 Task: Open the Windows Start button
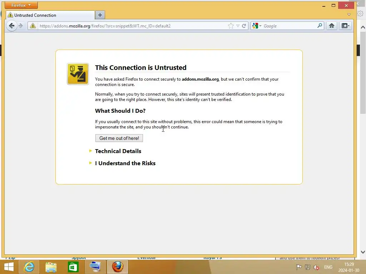point(9,267)
